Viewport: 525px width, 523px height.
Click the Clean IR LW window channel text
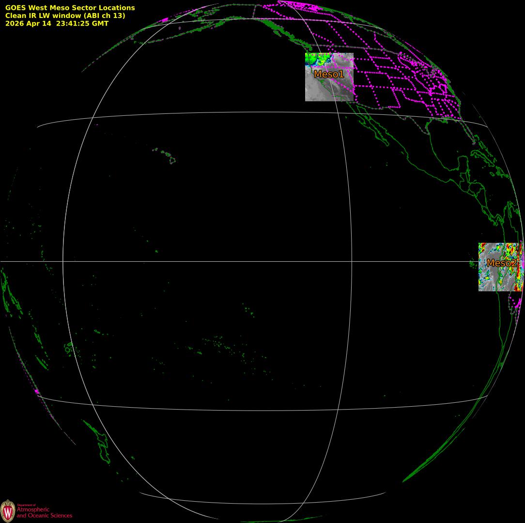(x=65, y=16)
